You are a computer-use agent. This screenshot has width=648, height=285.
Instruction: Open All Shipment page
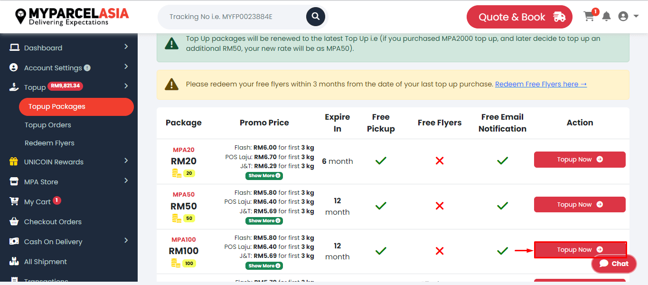(x=46, y=262)
